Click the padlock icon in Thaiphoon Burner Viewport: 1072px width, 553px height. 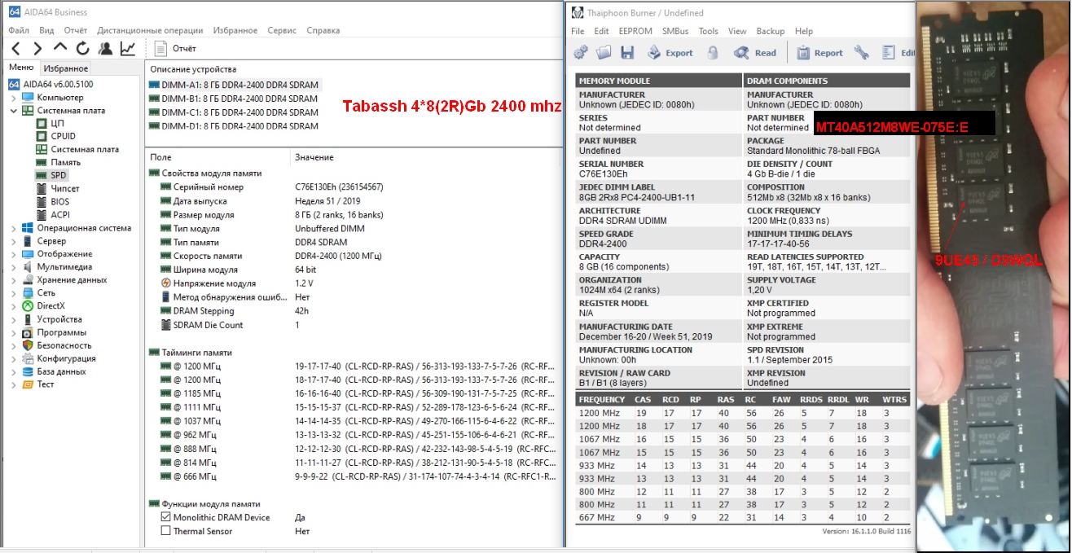[713, 53]
